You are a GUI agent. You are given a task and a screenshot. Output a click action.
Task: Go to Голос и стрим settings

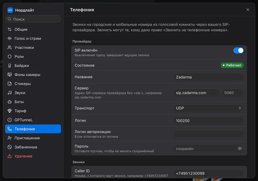point(33,38)
